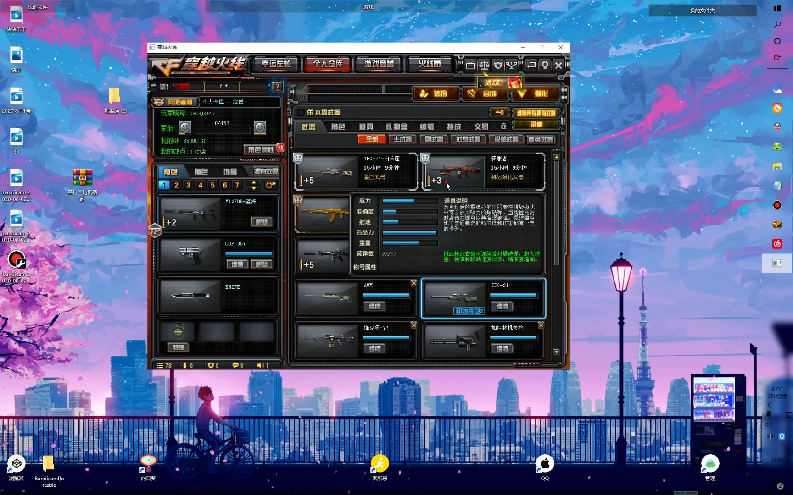
Task: Remove 维克多-77 with its X icon
Action: [413, 325]
